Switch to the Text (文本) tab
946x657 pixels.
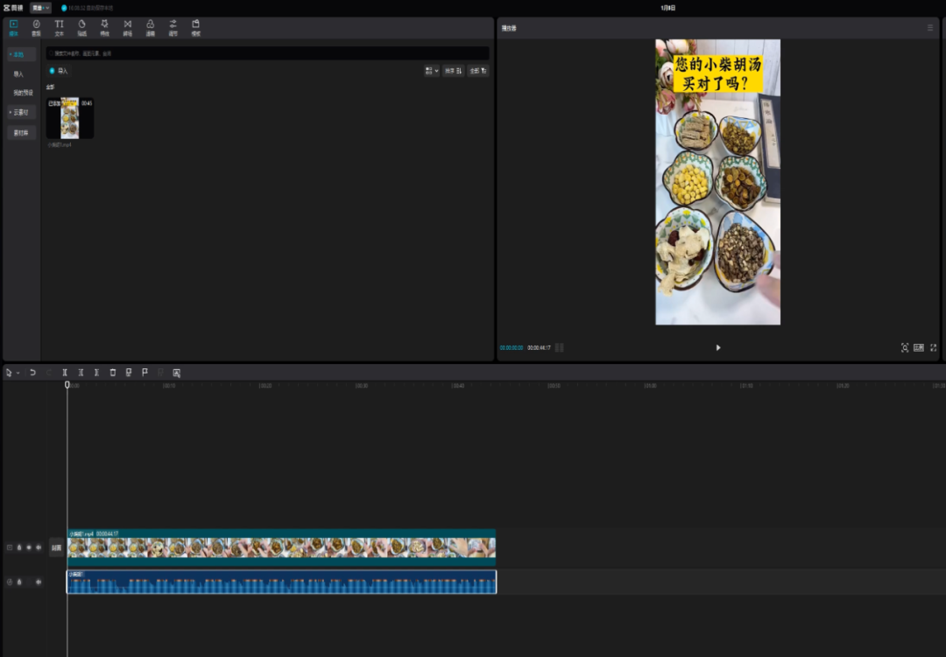59,27
